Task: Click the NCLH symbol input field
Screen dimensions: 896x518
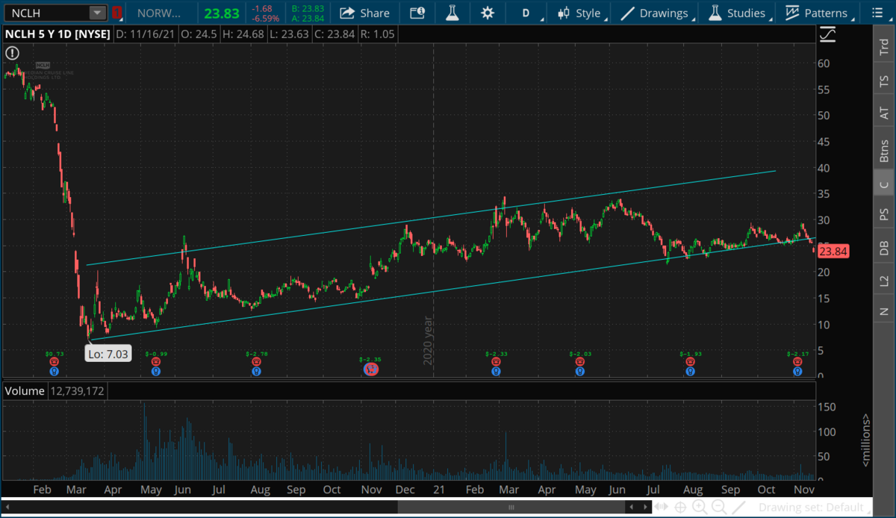Action: tap(48, 13)
